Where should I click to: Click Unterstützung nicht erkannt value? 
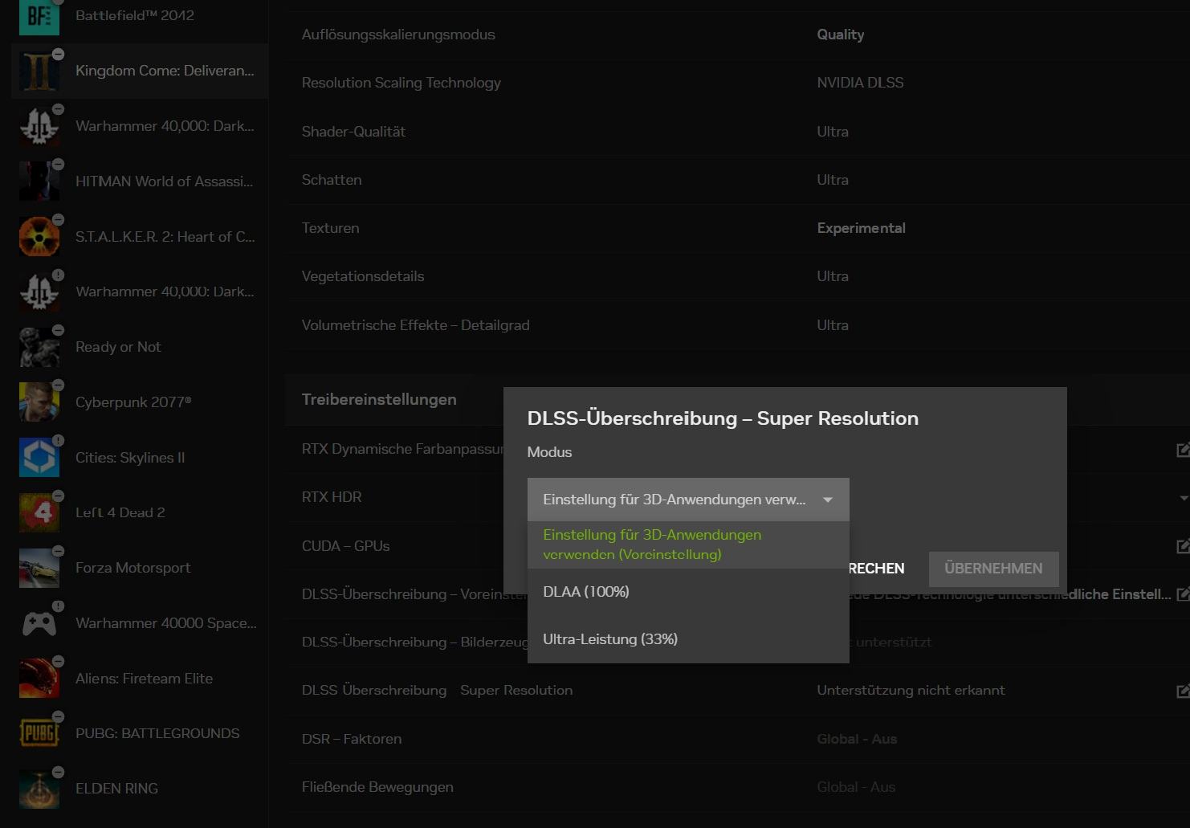tap(911, 691)
